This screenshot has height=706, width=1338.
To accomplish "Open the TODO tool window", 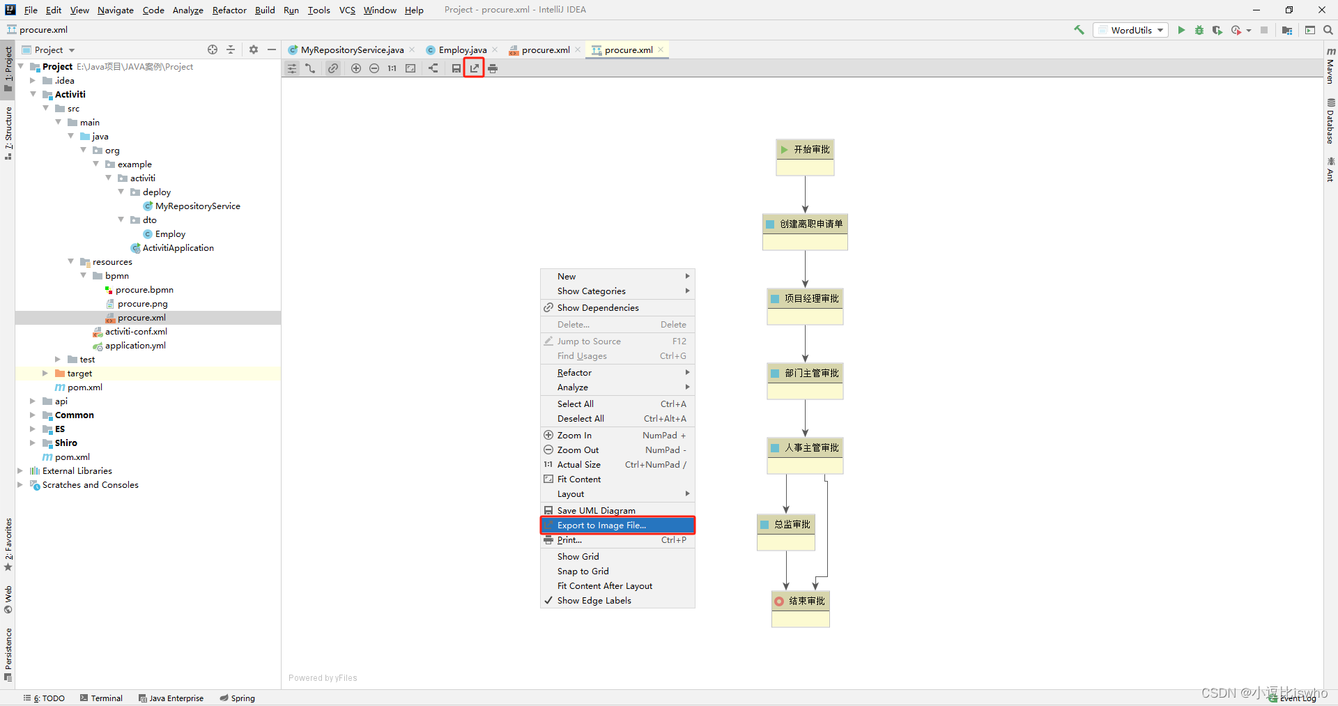I will pyautogui.click(x=44, y=698).
